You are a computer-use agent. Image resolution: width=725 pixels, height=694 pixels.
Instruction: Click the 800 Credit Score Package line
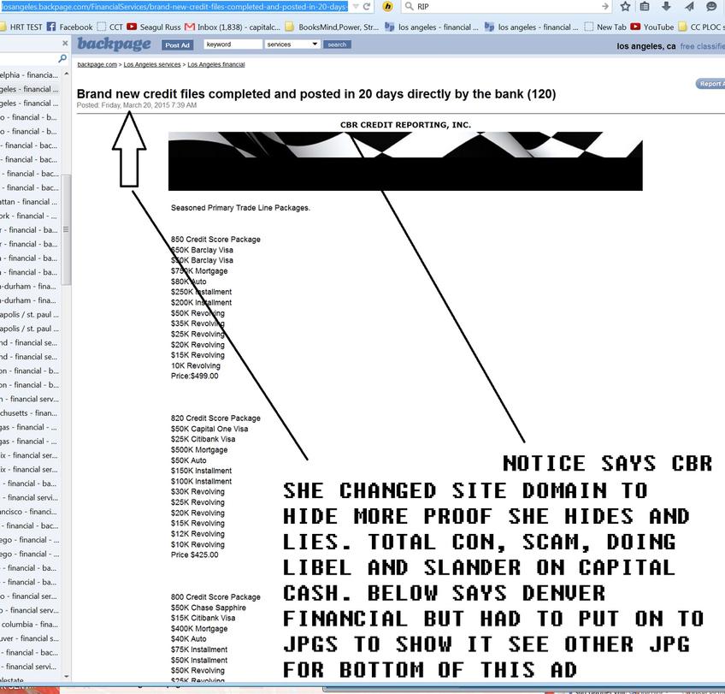(215, 596)
